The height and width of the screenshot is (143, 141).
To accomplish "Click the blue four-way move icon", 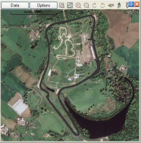I will pyautogui.click(x=131, y=4).
